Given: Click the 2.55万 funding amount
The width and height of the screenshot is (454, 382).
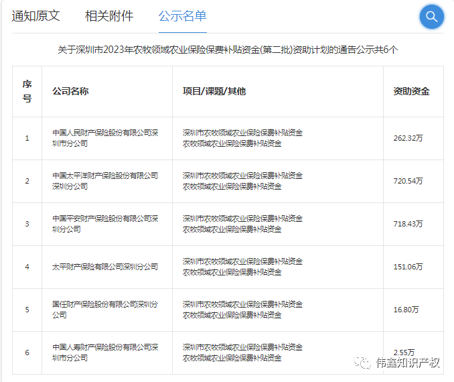Looking at the screenshot, I should click(404, 353).
